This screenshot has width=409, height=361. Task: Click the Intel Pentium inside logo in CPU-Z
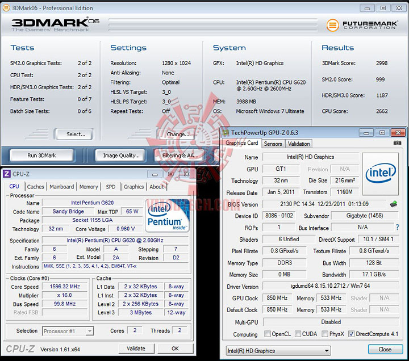point(167,215)
